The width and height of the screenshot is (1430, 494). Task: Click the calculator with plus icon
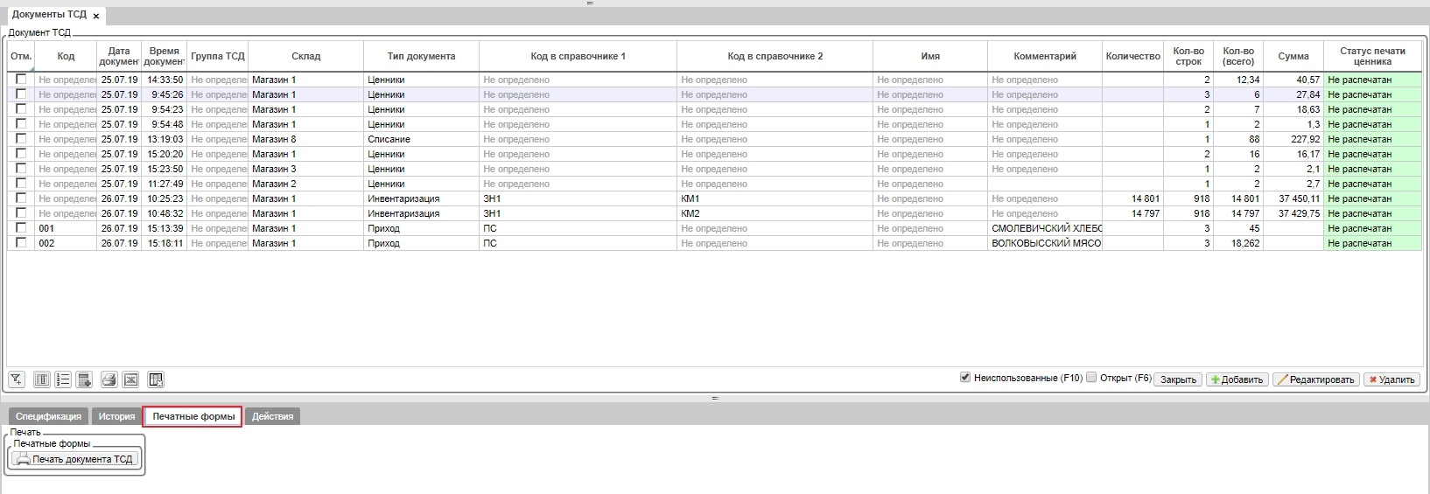(x=85, y=379)
